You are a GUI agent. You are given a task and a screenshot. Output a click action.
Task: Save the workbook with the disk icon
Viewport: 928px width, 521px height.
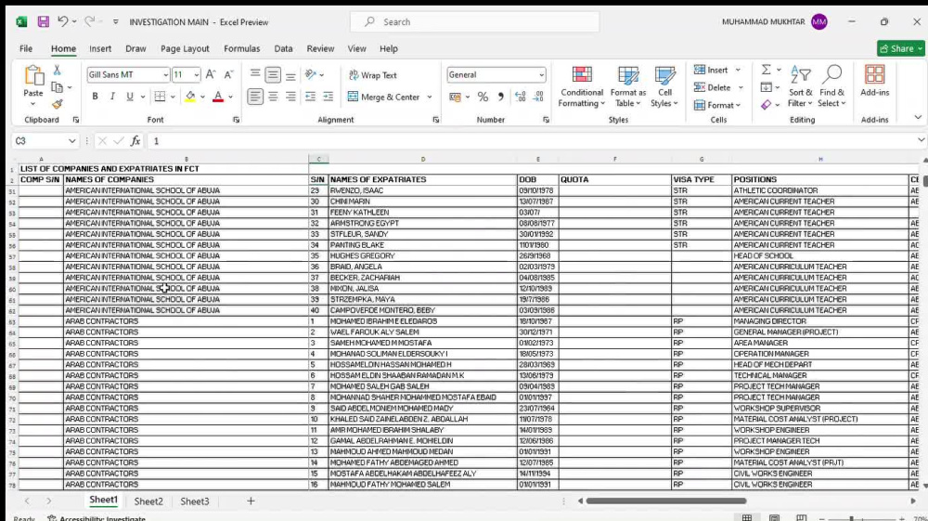click(x=44, y=22)
